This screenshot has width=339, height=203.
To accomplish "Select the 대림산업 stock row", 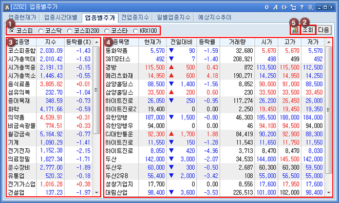I will pyautogui.click(x=215, y=192).
